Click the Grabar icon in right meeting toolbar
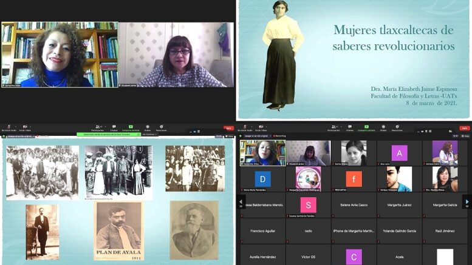Screen dimensions: 472x265 [x=383, y=128]
